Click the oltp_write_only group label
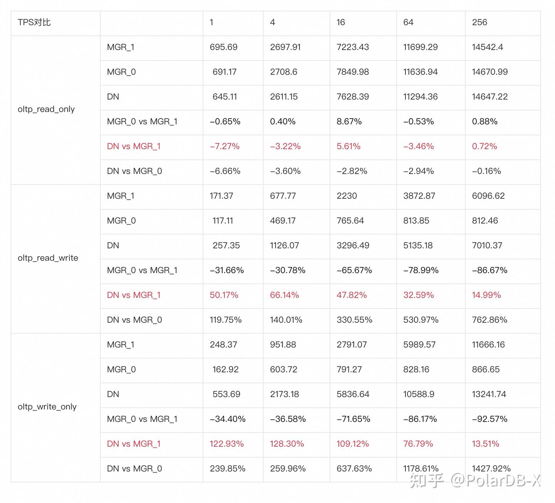This screenshot has height=503, width=555. point(47,407)
